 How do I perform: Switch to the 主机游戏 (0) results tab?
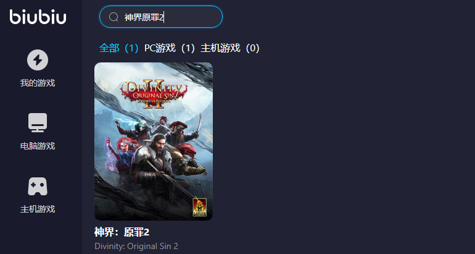[x=230, y=48]
